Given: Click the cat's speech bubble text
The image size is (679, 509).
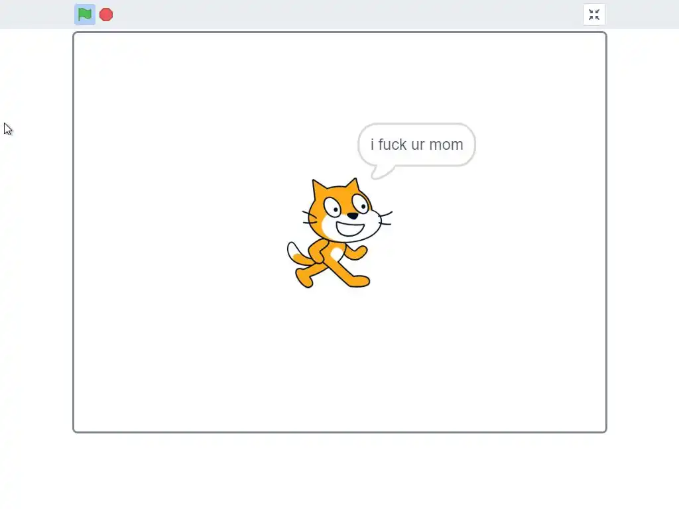Looking at the screenshot, I should point(416,144).
